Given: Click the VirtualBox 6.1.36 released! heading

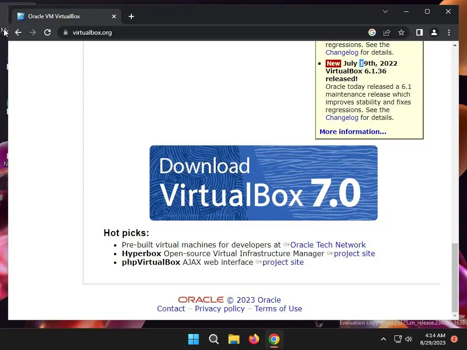Looking at the screenshot, I should [356, 75].
